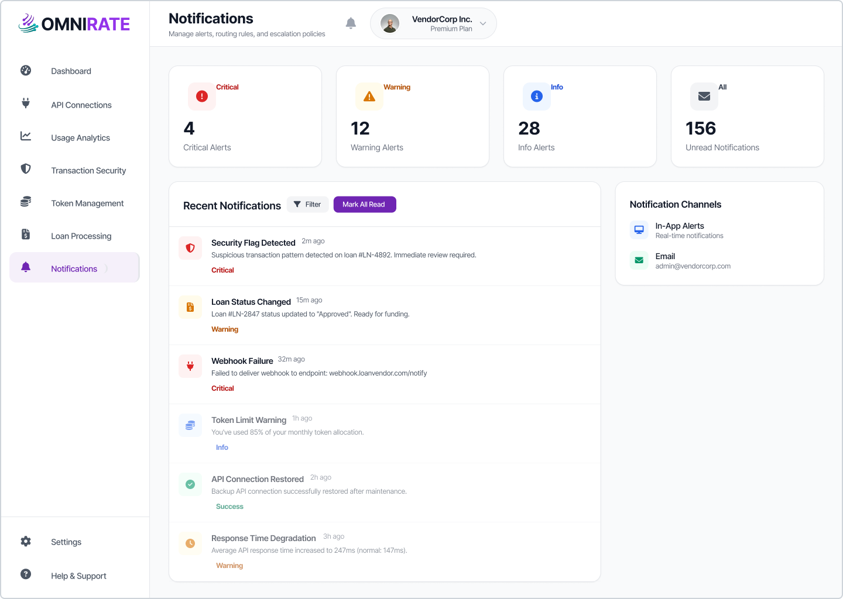Open the Response Time Degradation notification

385,552
